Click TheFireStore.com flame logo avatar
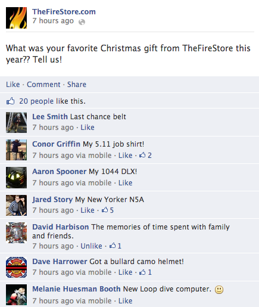This screenshot has width=259, height=307. [x=16, y=18]
